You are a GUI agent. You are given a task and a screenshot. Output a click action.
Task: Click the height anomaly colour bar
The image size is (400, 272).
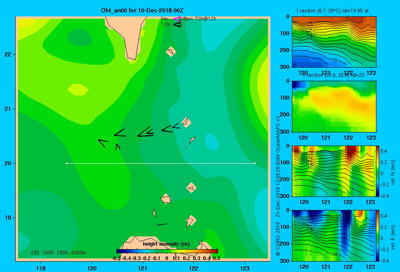pyautogui.click(x=167, y=251)
